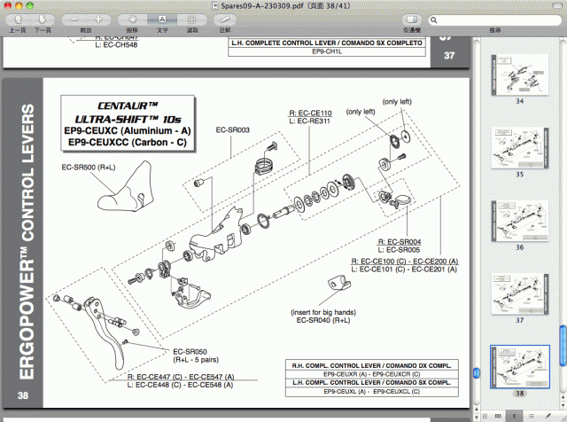Click 'EP9-CH1L' table cell
This screenshot has height=422, width=567.
point(327,51)
